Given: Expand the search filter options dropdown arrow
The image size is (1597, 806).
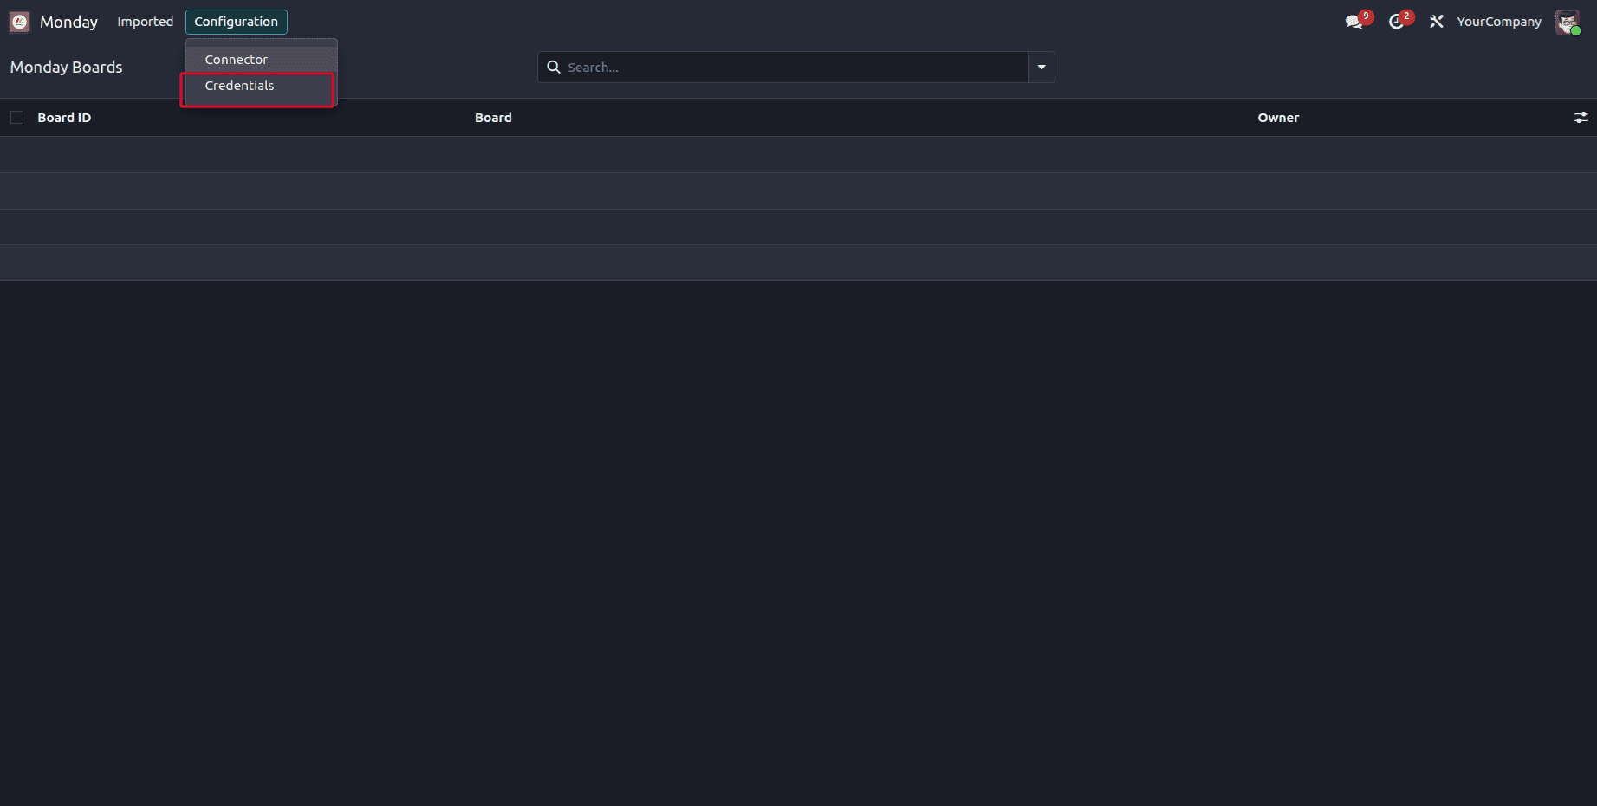Looking at the screenshot, I should click(1042, 67).
